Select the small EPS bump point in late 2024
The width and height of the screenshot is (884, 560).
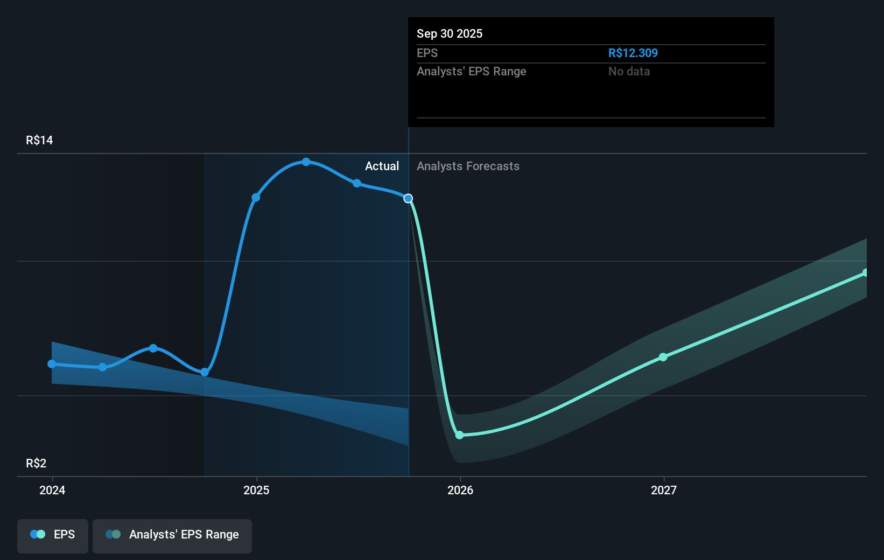(x=153, y=348)
